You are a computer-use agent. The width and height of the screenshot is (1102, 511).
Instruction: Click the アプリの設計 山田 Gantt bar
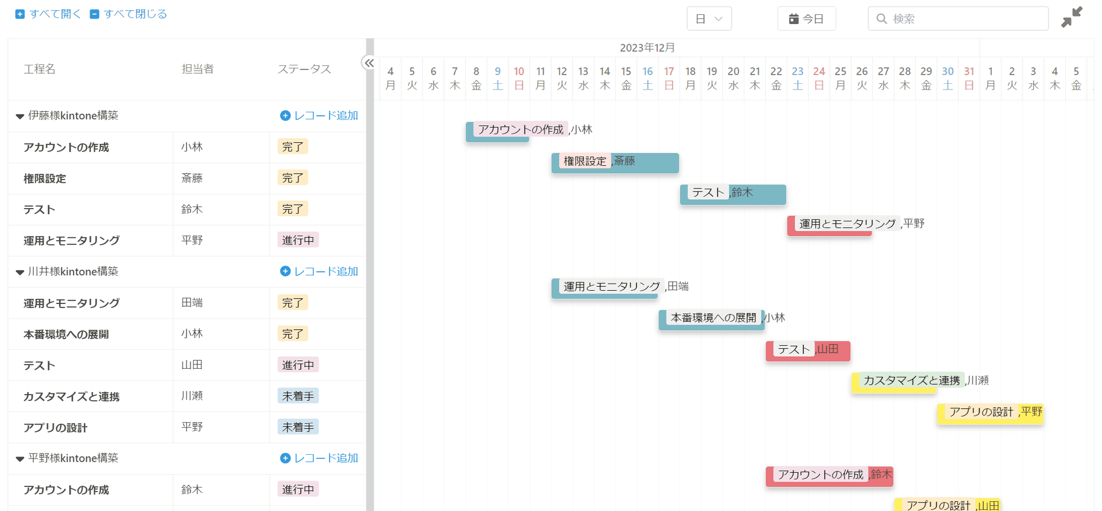point(947,505)
